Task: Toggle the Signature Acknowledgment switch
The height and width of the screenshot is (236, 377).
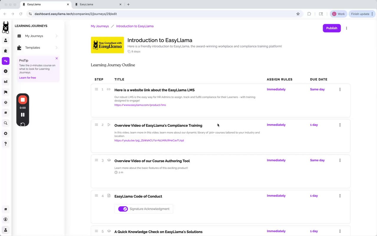Action: 123,209
